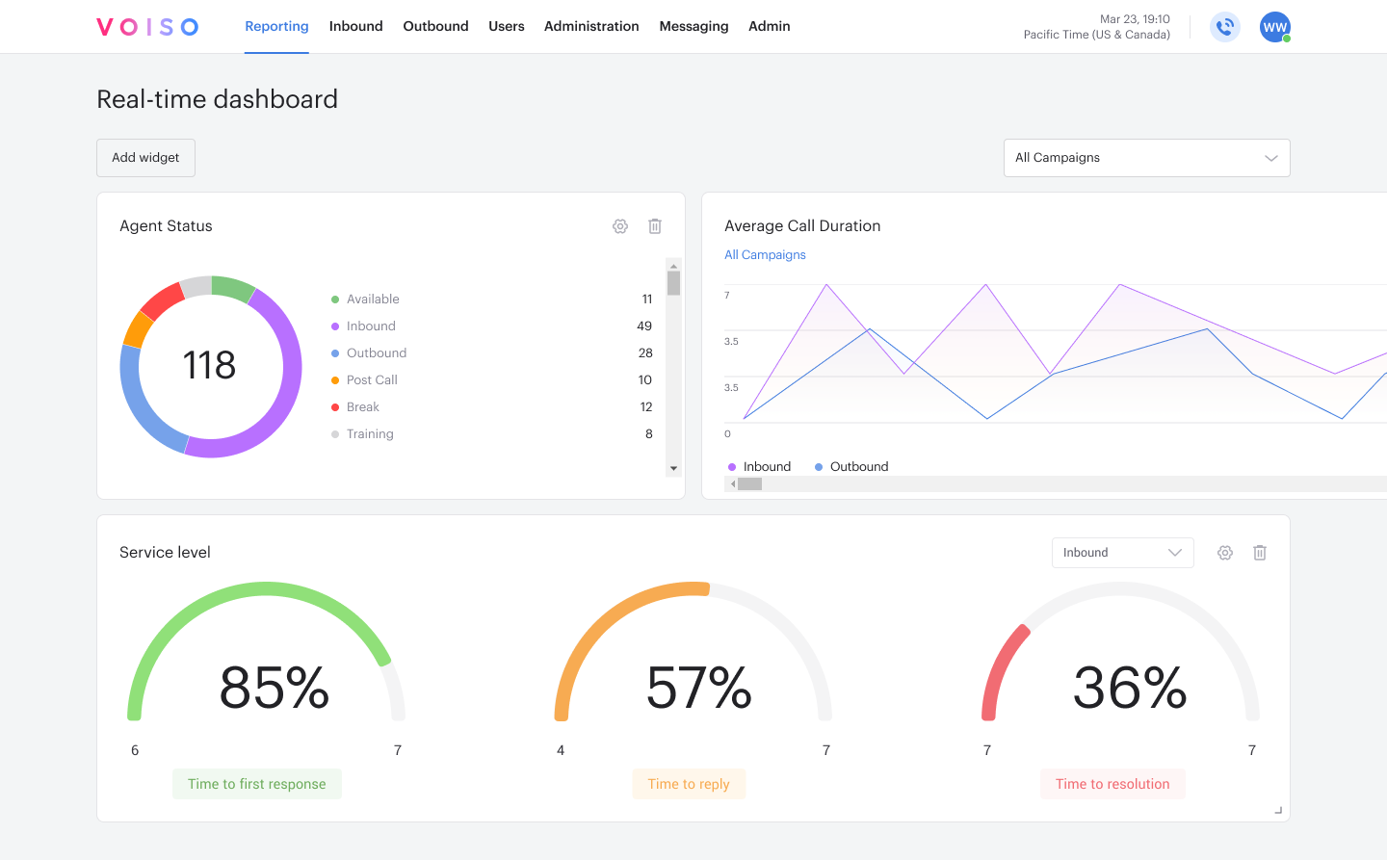Select the Time to first response label
Screen dimensions: 1387x860
257,784
